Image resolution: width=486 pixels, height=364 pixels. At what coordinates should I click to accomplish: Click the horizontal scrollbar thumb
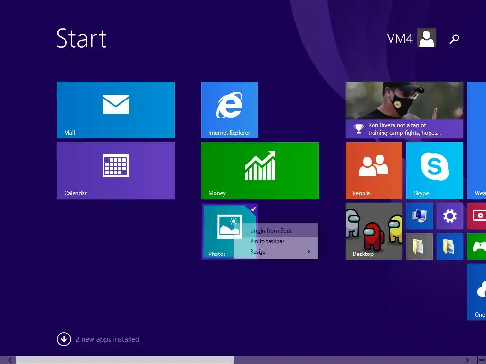[125, 360]
